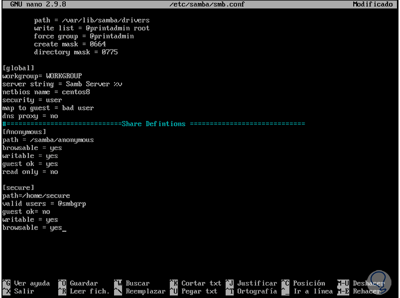This screenshot has height=298, width=400.
Task: Click the guest ok= no line
Action: pyautogui.click(x=26, y=212)
